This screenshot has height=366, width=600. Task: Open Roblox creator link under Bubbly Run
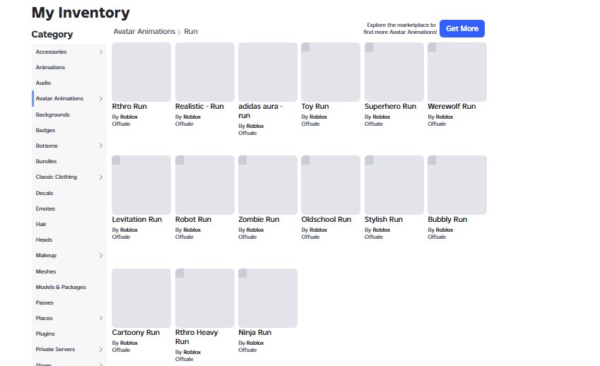point(445,230)
